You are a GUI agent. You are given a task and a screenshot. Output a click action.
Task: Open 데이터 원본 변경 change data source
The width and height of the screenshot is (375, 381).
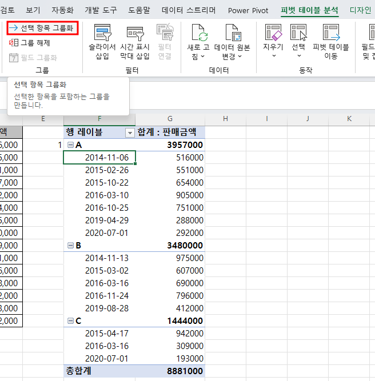coord(232,42)
